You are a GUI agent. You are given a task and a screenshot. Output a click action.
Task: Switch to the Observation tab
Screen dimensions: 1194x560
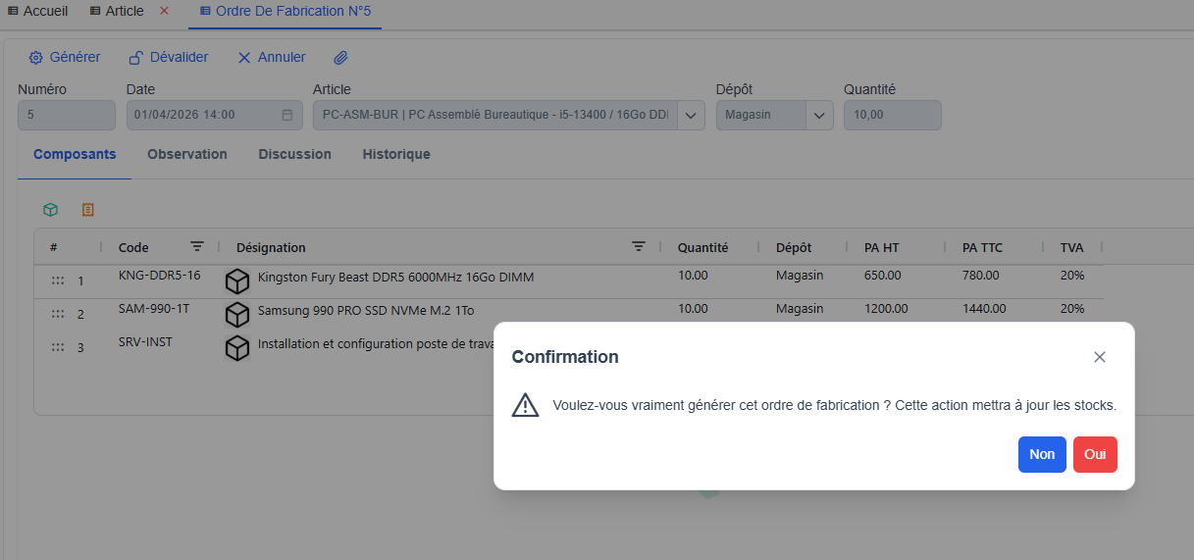(187, 154)
